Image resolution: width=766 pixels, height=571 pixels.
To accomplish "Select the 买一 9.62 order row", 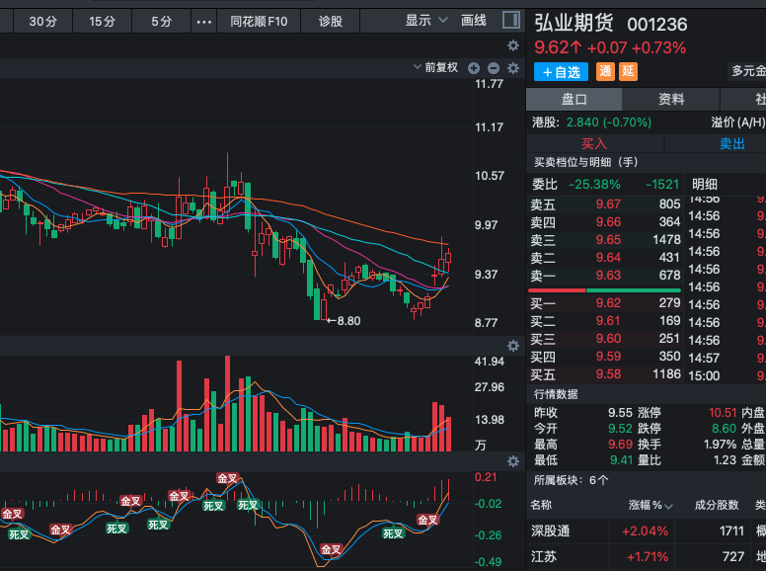I will click(x=605, y=303).
